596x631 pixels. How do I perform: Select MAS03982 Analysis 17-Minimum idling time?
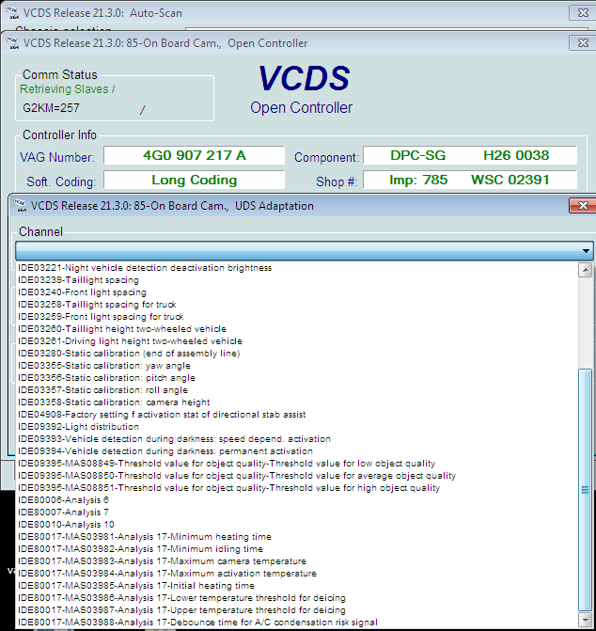pyautogui.click(x=297, y=549)
